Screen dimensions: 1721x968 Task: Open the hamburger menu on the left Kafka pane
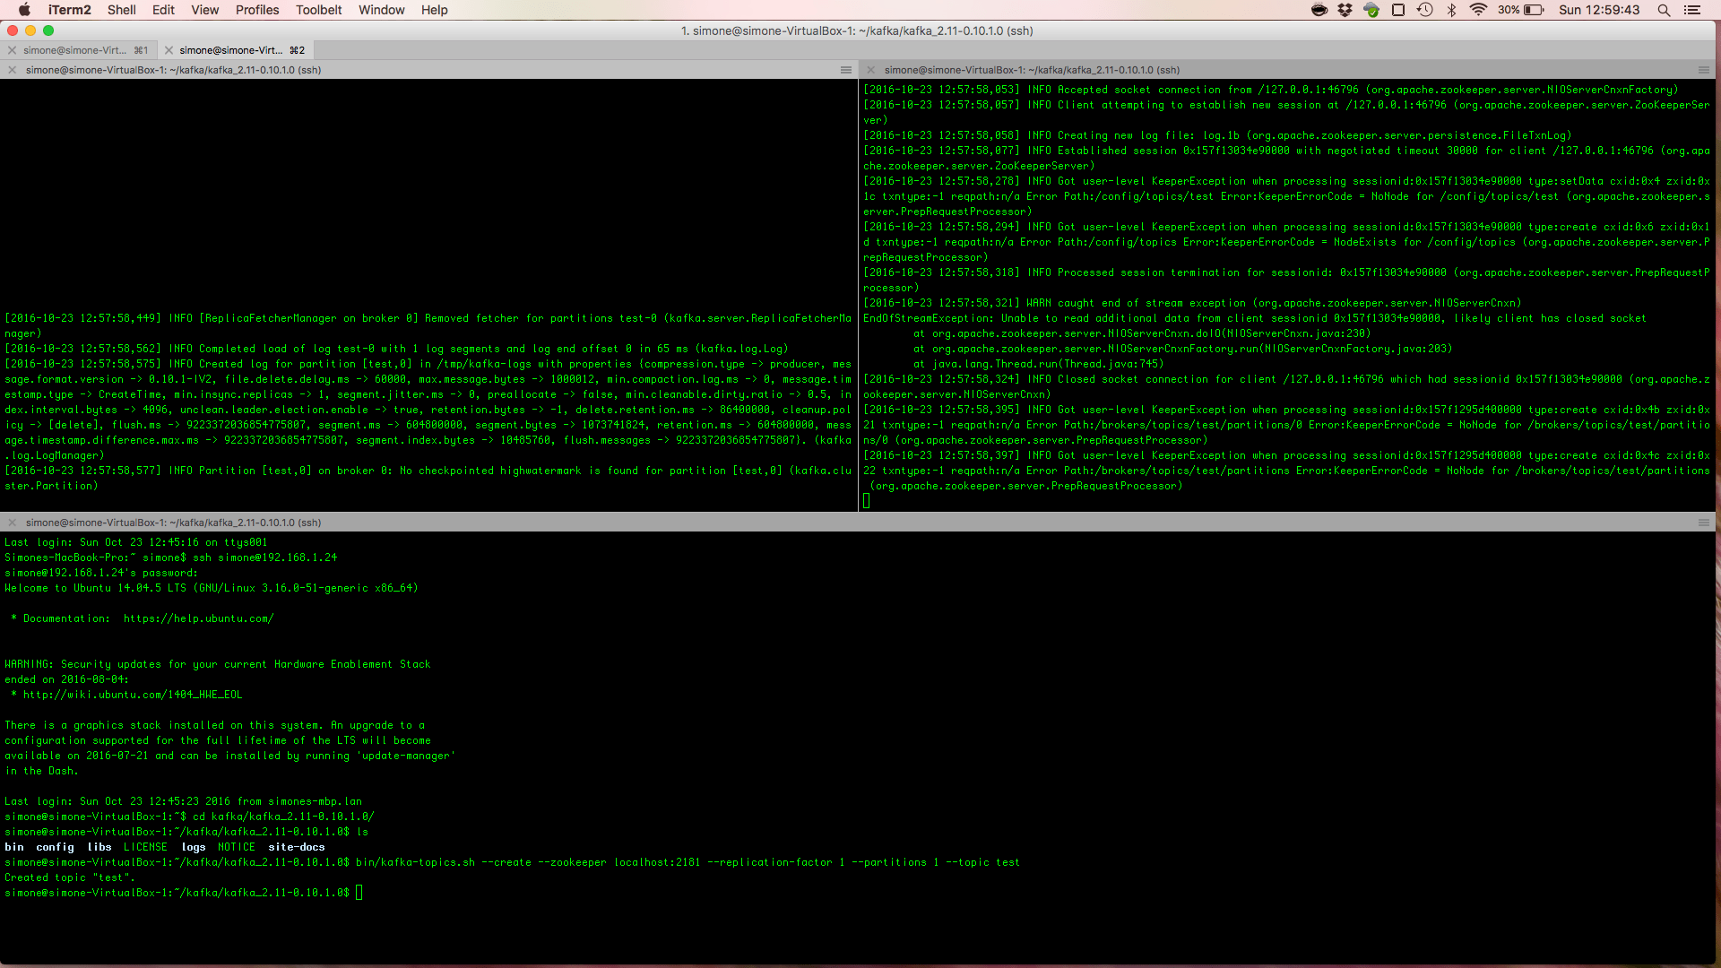[x=846, y=70]
